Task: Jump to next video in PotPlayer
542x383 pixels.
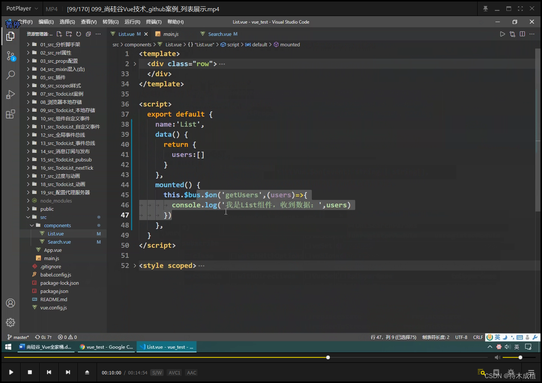Action: point(68,372)
